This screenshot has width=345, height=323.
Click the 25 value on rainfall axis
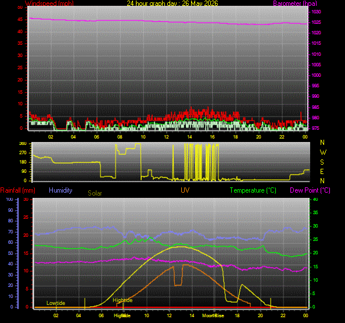(26, 218)
